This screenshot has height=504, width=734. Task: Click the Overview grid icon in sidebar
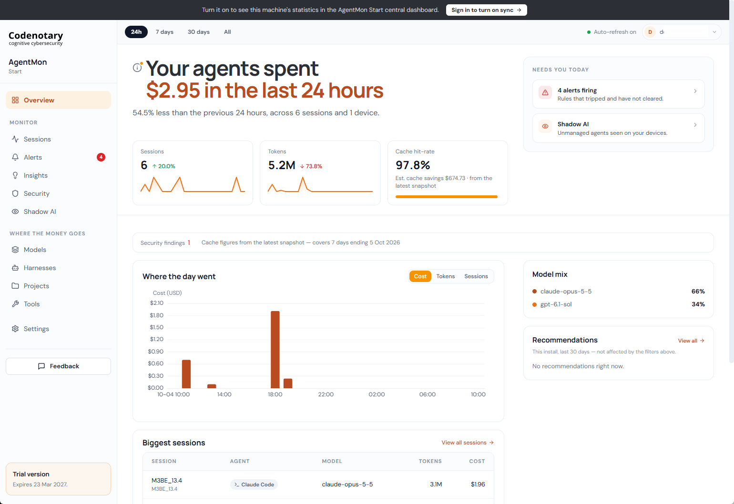tap(15, 100)
